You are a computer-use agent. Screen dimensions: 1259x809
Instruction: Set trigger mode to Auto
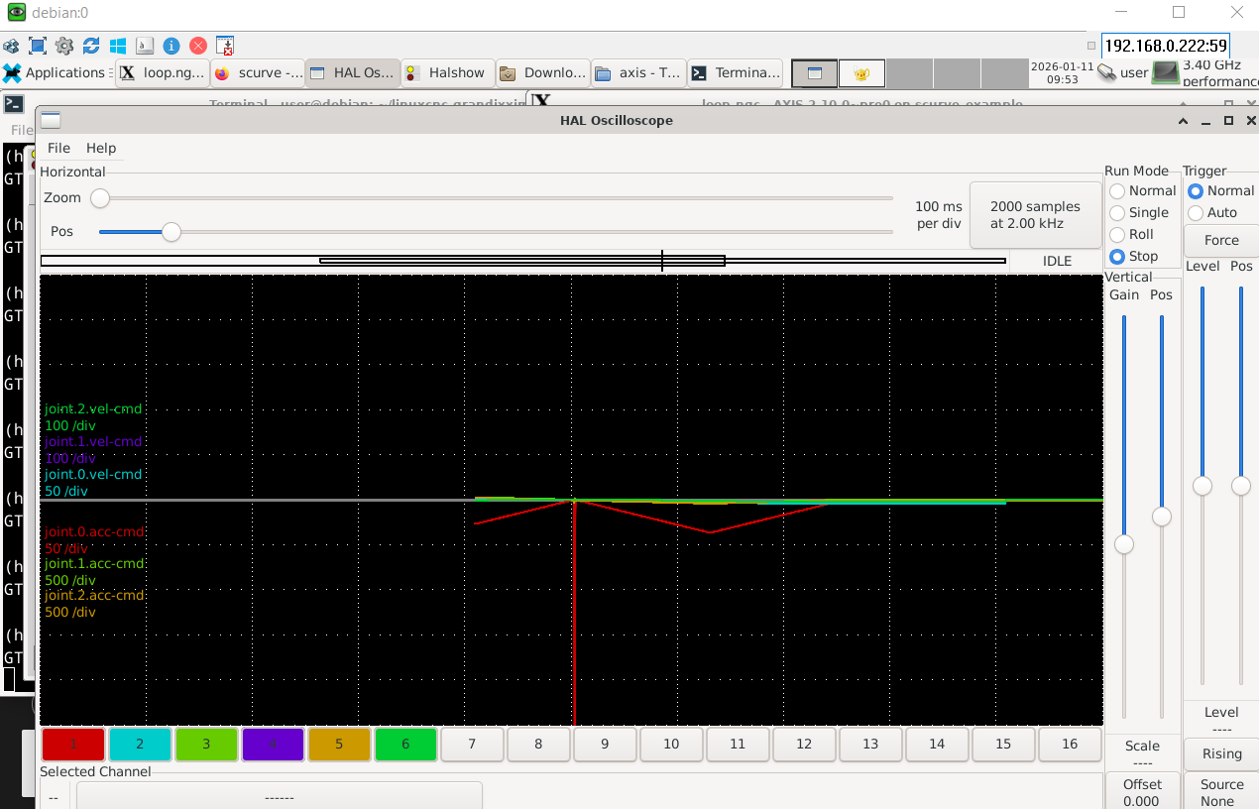(x=1196, y=213)
